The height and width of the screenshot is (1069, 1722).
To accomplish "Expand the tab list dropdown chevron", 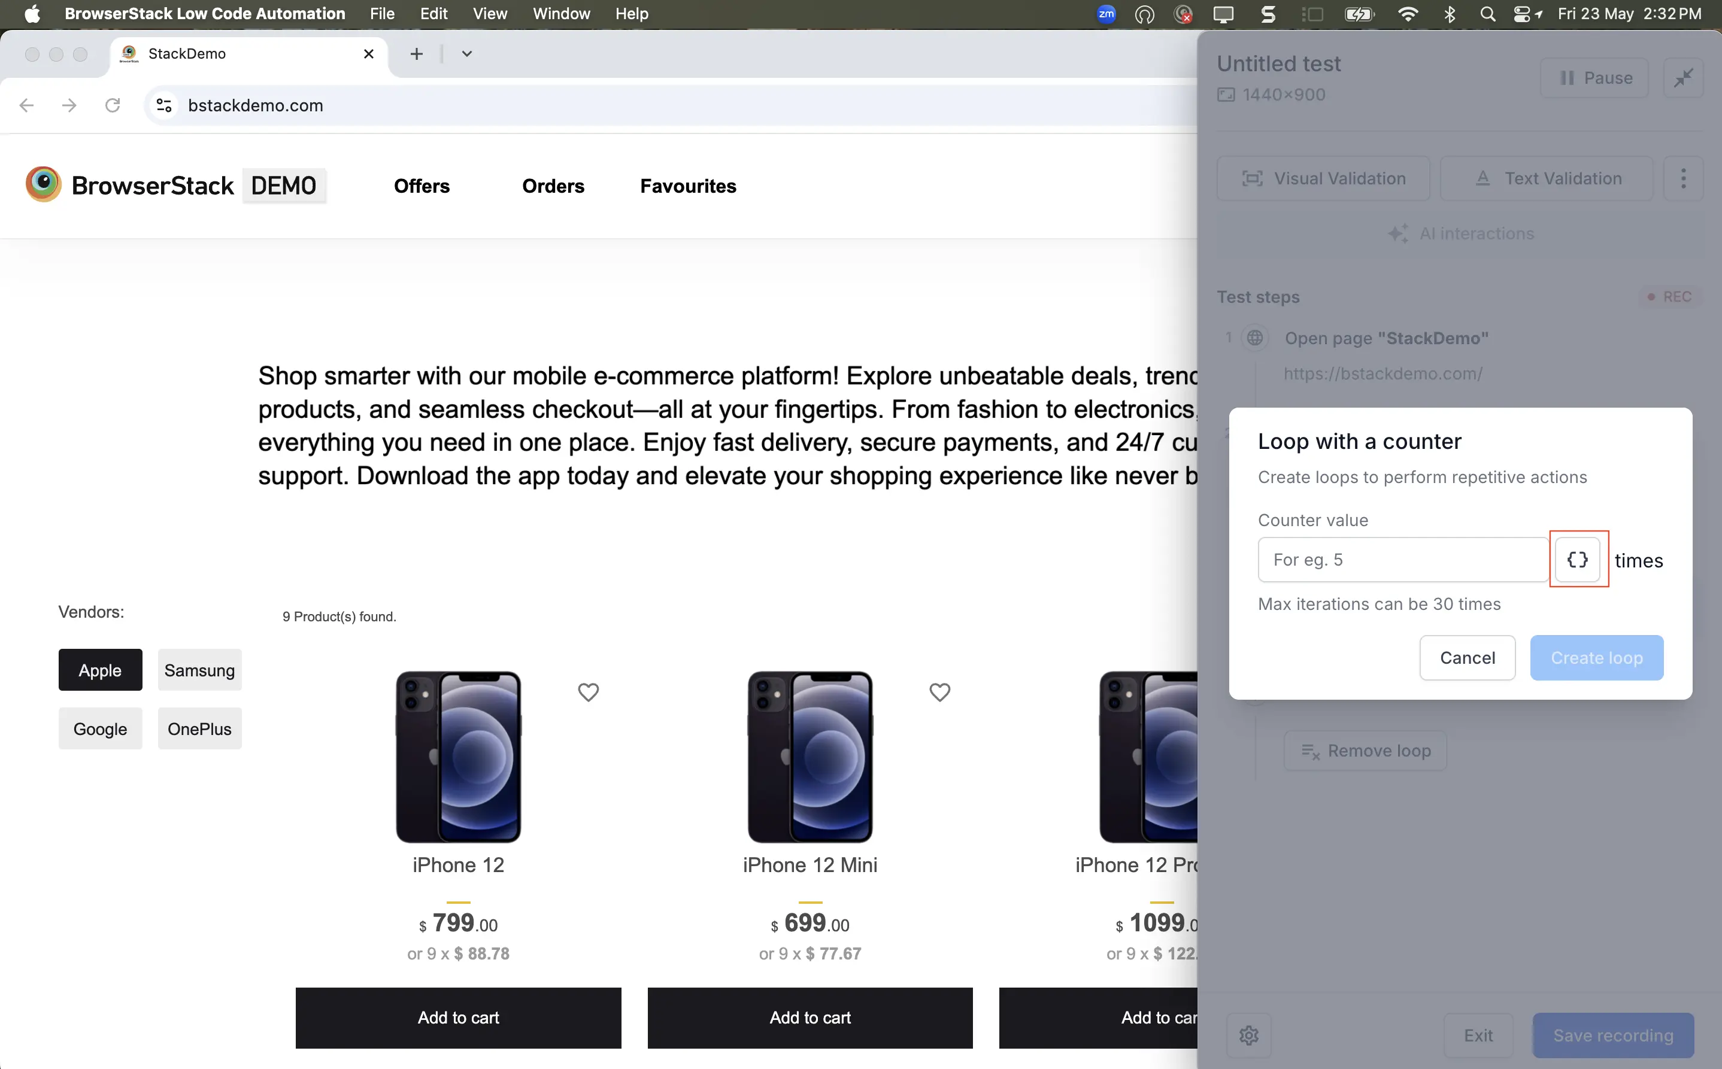I will pyautogui.click(x=467, y=54).
